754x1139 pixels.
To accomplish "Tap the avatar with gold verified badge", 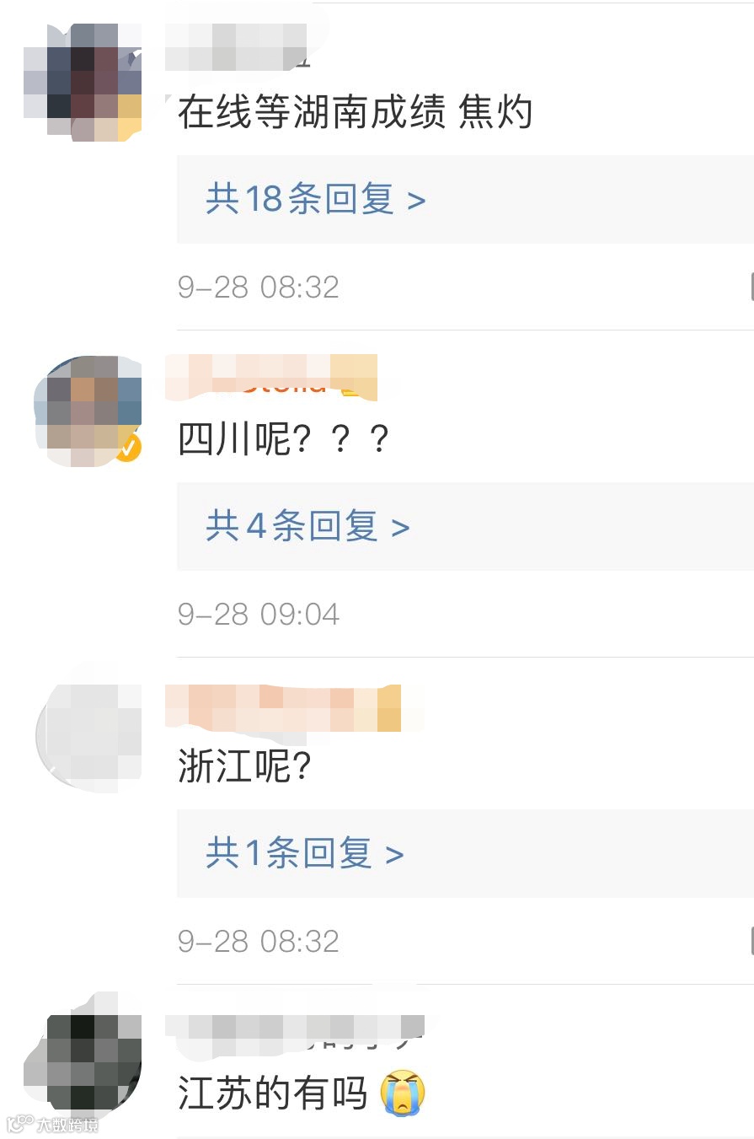I will coord(88,411).
